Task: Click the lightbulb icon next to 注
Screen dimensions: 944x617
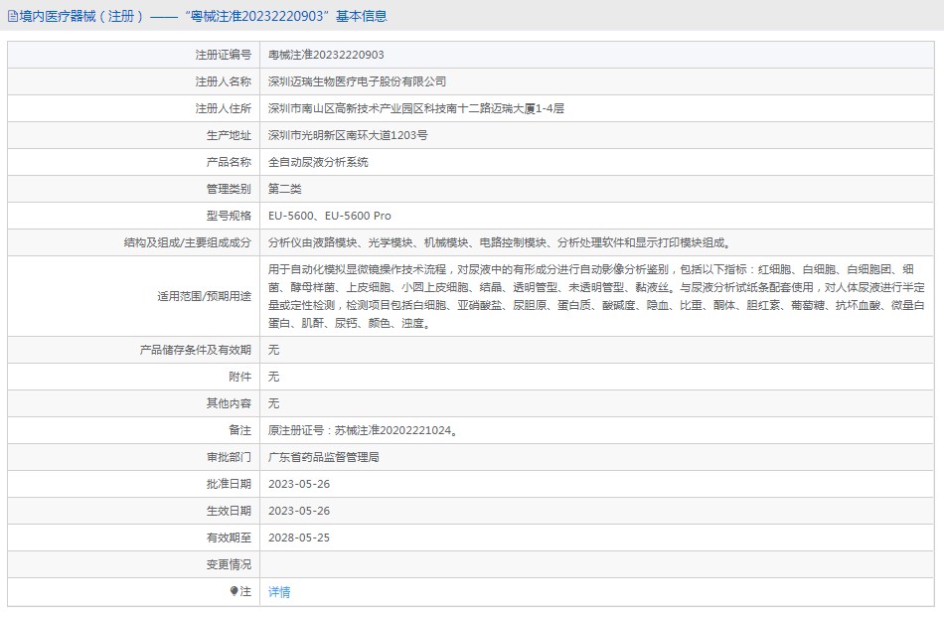Action: (x=234, y=591)
